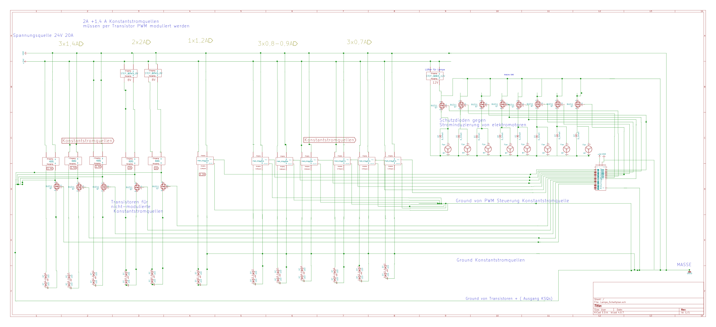This screenshot has width=716, height=327.
Task: Select the leftmost lower BUZ11 MOSFET symbol
Action: [57, 186]
